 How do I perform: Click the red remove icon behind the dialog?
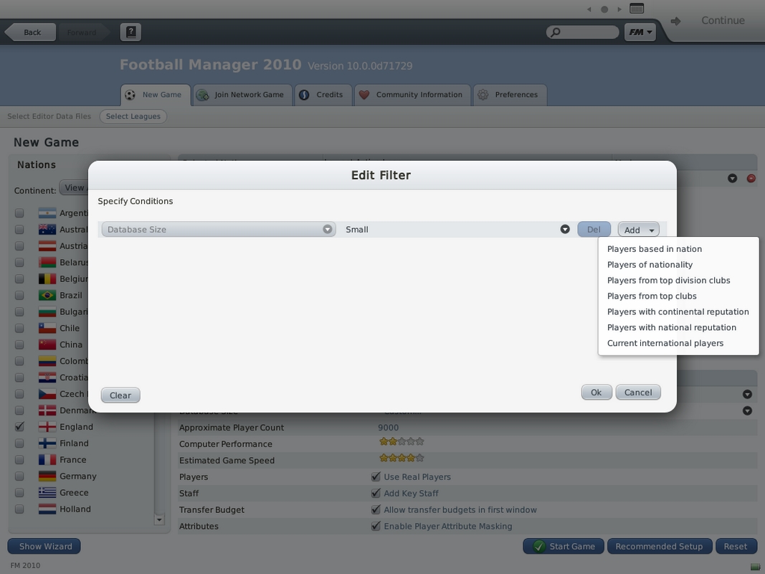pyautogui.click(x=751, y=178)
